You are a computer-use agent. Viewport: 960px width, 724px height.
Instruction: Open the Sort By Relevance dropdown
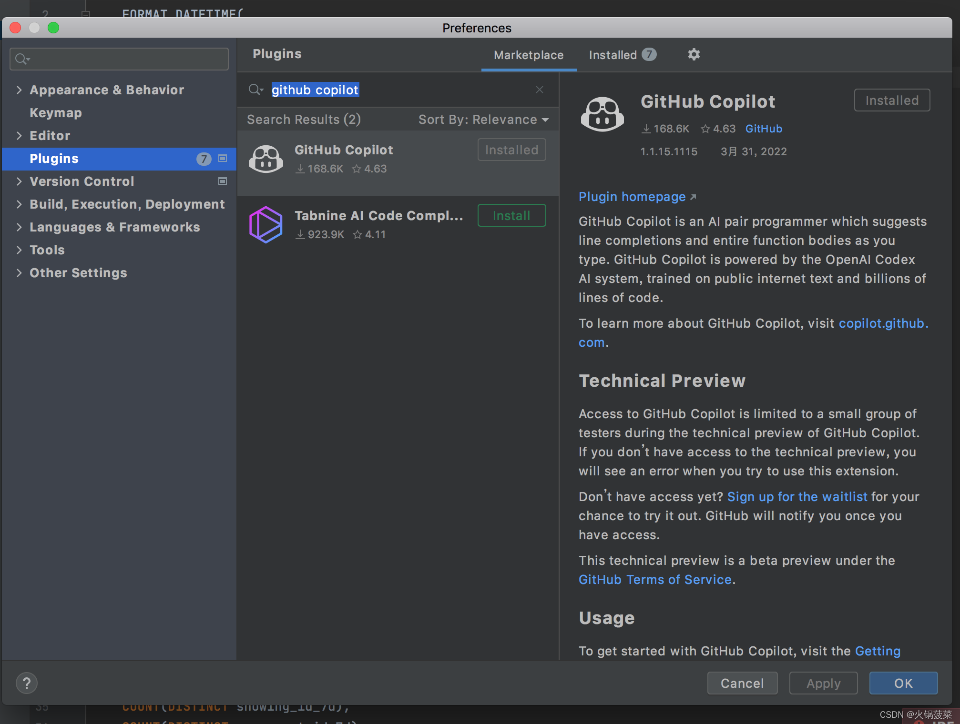click(x=483, y=120)
